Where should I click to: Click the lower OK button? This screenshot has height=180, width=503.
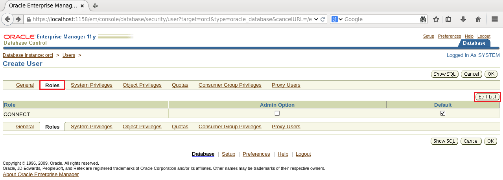pyautogui.click(x=491, y=141)
